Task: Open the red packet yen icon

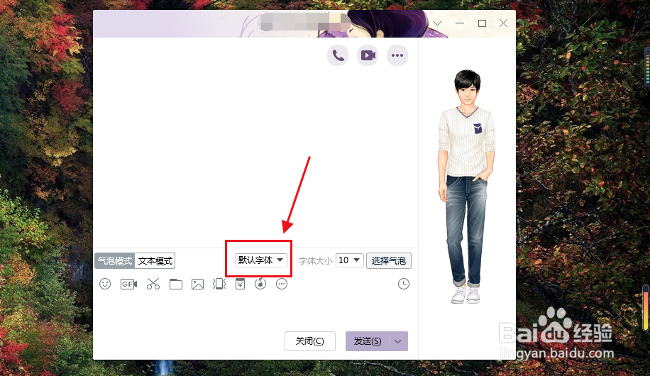Action: [x=240, y=284]
